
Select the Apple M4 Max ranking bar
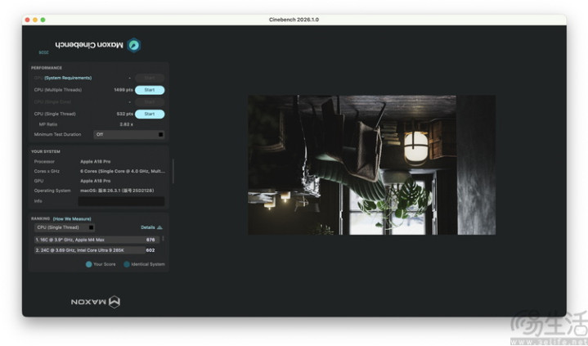(x=97, y=240)
